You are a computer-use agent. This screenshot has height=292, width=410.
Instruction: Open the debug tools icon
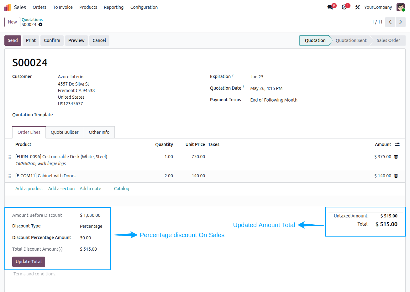click(357, 7)
